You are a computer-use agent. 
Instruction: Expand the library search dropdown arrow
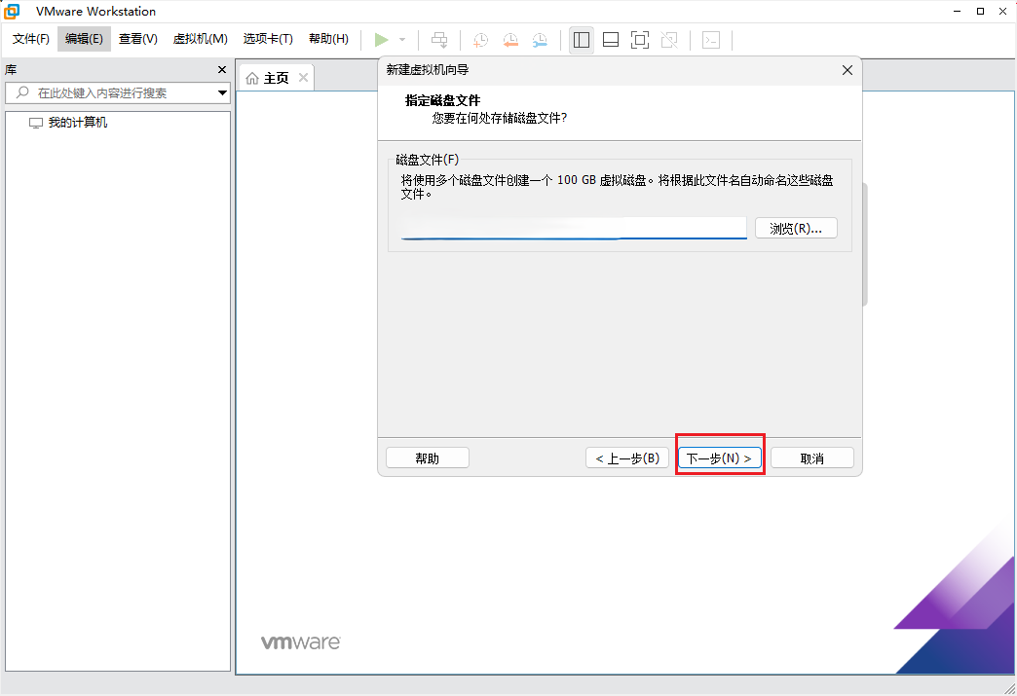click(222, 92)
